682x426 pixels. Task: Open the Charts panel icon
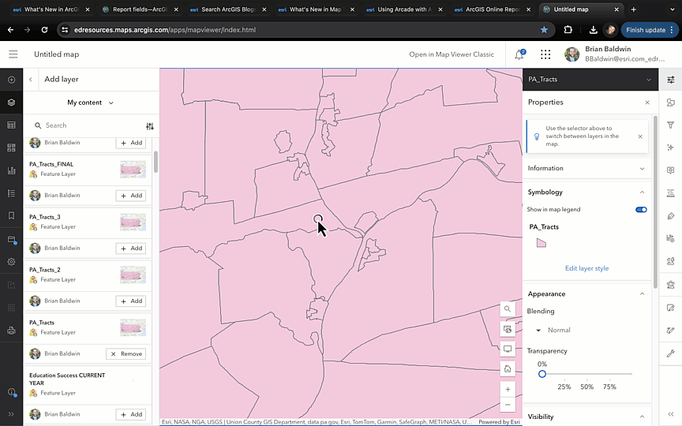click(x=11, y=170)
